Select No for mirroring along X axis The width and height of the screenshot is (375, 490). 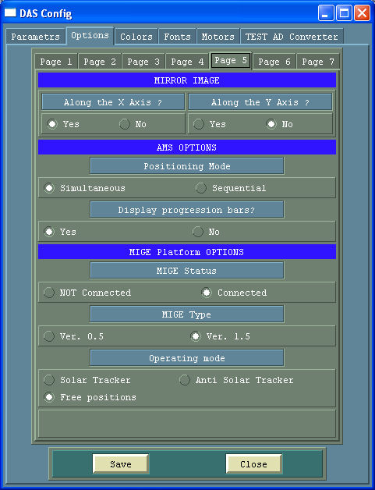[x=125, y=124]
